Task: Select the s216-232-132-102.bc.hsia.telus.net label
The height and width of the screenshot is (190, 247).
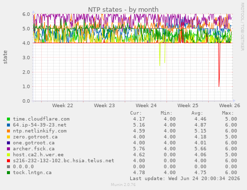Action: point(64,161)
